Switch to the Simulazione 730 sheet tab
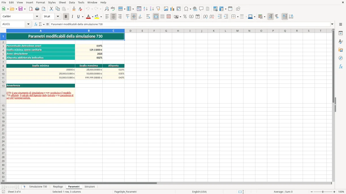Image resolution: width=346 pixels, height=194 pixels. [38, 187]
